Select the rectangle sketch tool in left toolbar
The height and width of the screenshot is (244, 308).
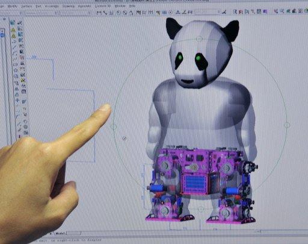pyautogui.click(x=15, y=64)
